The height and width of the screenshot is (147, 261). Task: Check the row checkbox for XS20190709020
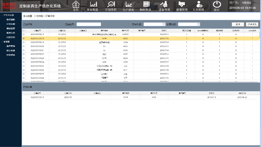[x=24, y=46]
